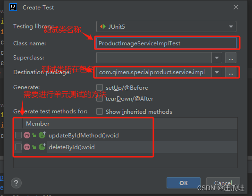Click the Create Test dialog title text
252x196 pixels.
(x=38, y=8)
